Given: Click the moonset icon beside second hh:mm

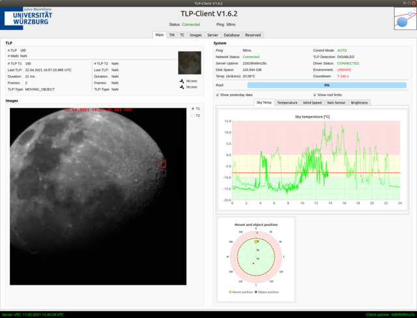Looking at the screenshot, I should point(182,87).
